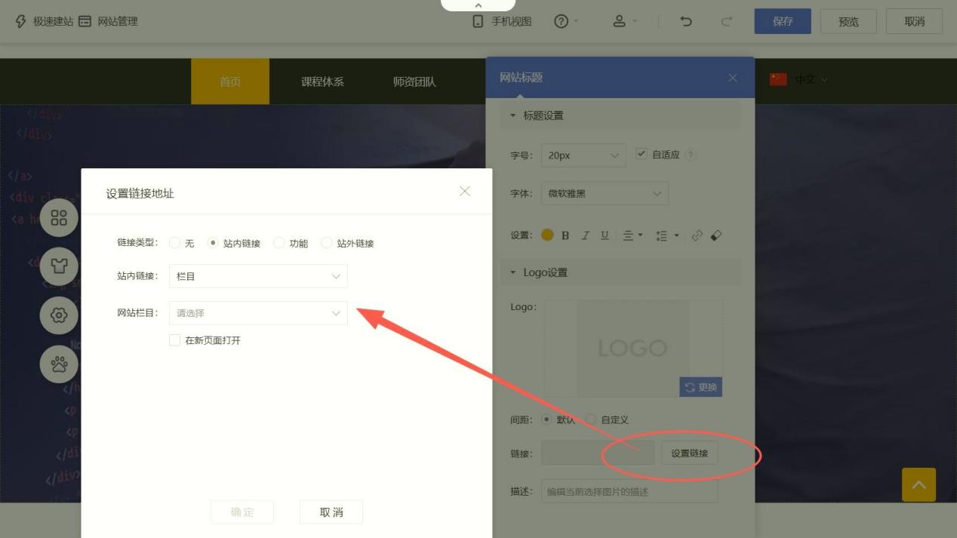Click the 自适应 help question icon

[690, 155]
